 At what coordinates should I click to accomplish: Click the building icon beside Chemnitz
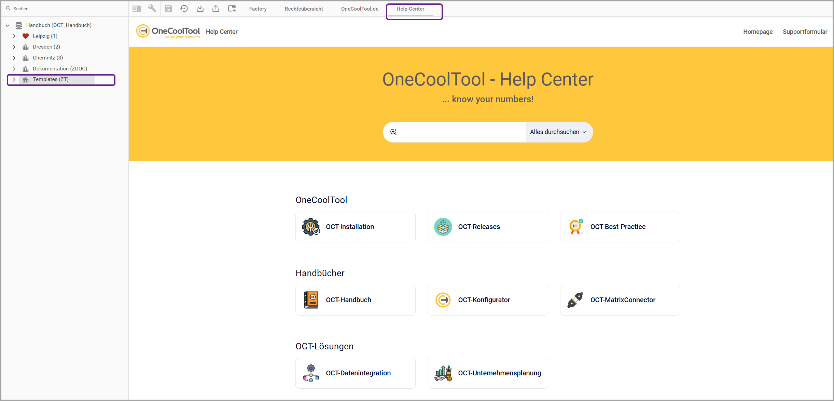pos(26,58)
